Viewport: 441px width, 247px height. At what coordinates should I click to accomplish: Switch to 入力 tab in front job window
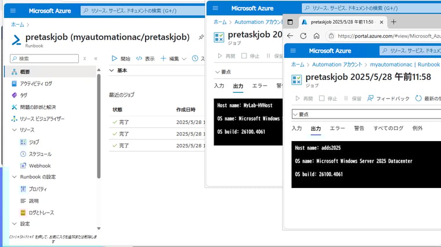(x=297, y=128)
